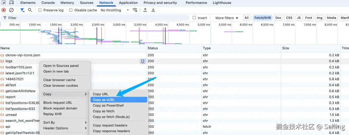Open the No throttling dropdown

tap(115, 10)
